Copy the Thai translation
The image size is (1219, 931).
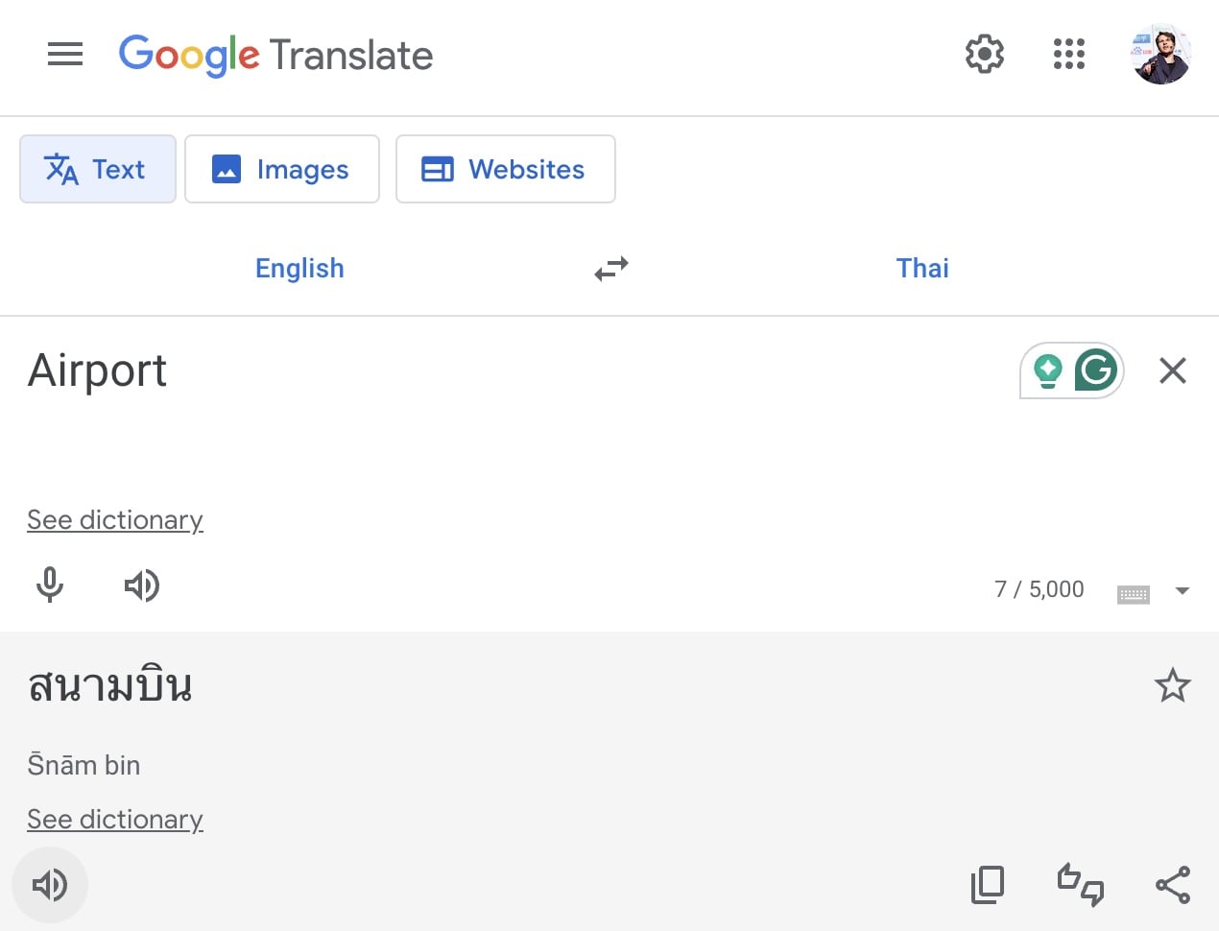pyautogui.click(x=987, y=885)
